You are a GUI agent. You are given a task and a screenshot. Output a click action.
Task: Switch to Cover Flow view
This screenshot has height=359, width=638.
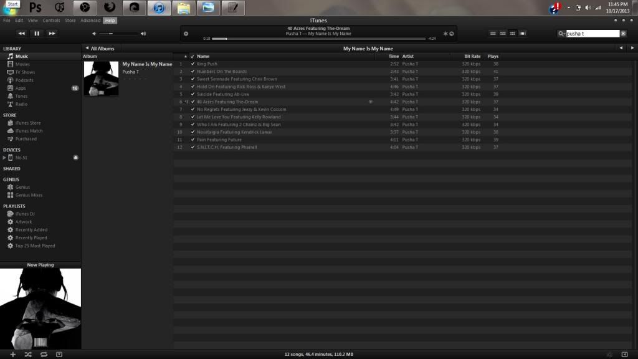point(523,33)
